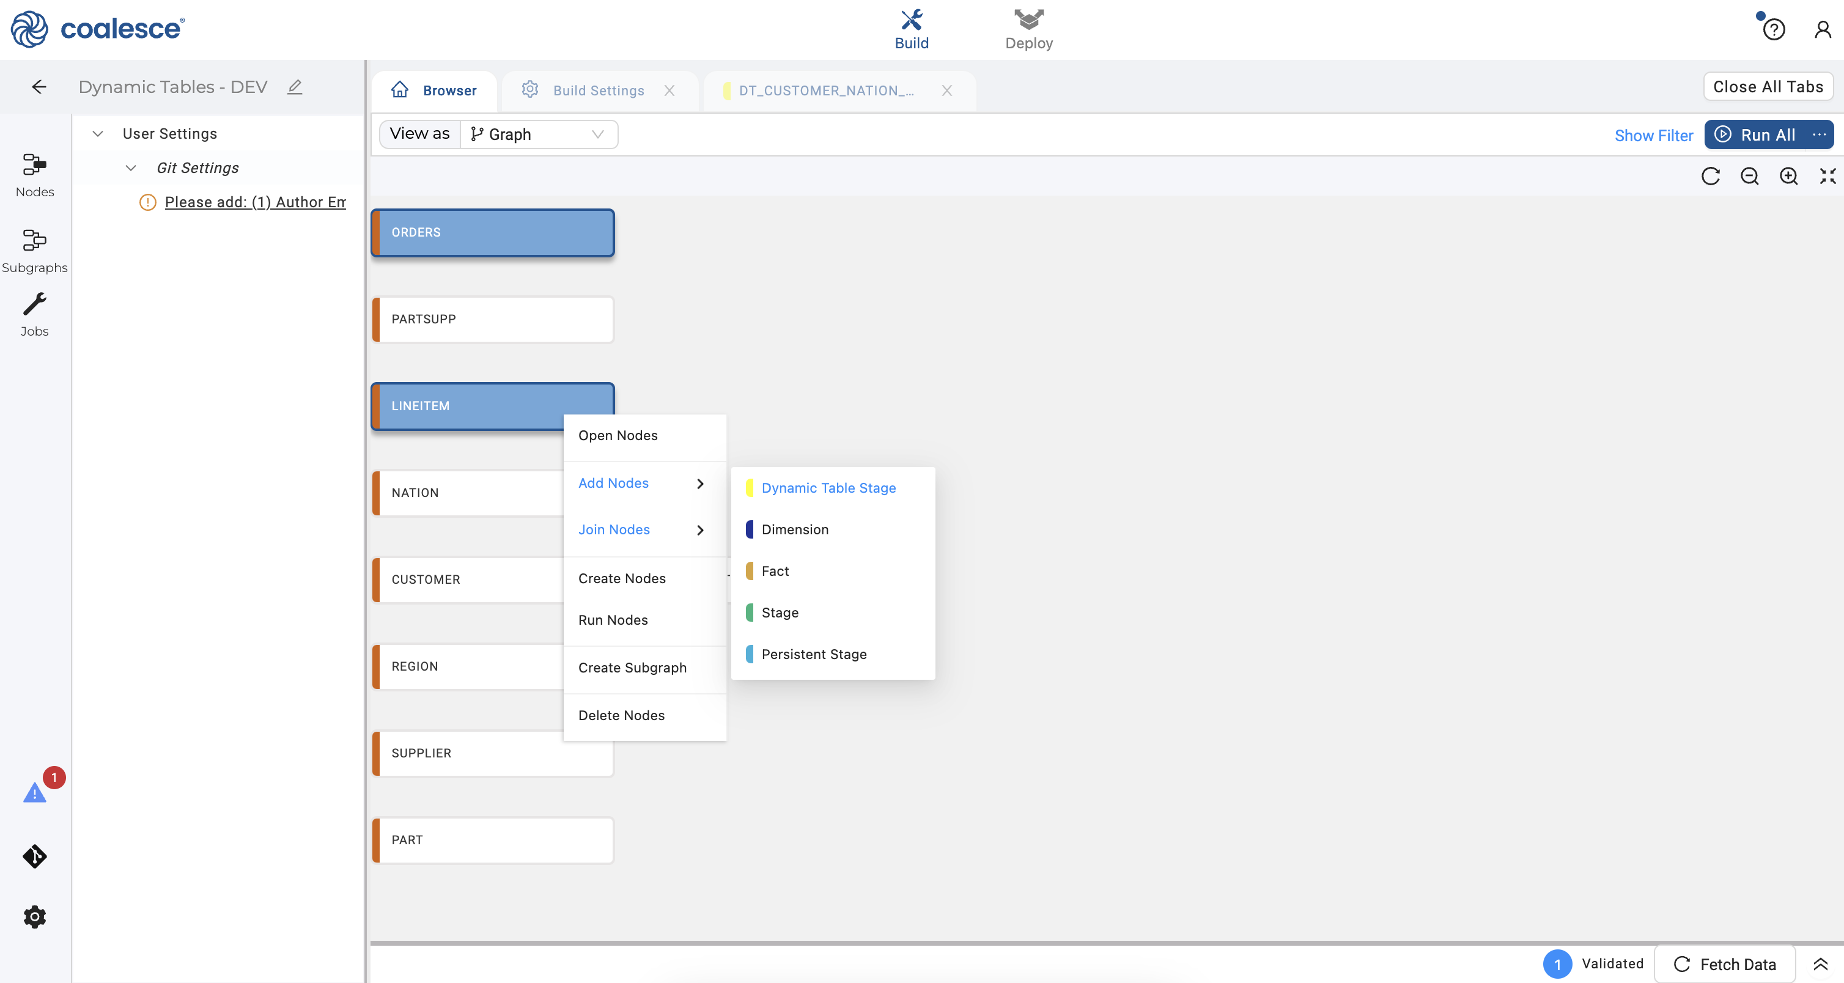Refresh the graph view
Screen dimensions: 1844x983
[1710, 176]
